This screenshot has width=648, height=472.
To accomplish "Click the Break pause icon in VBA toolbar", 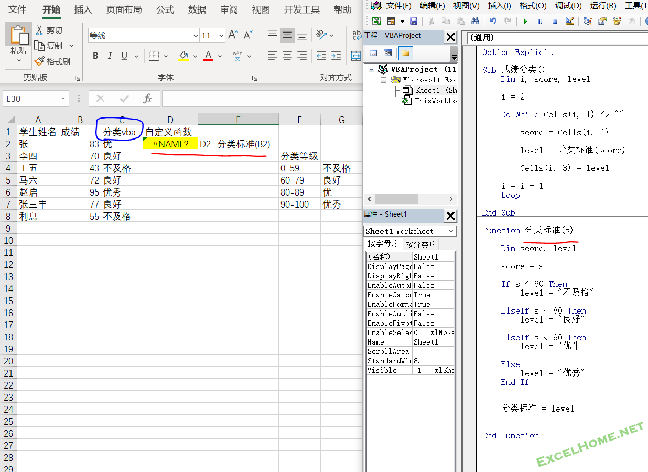I will point(540,21).
